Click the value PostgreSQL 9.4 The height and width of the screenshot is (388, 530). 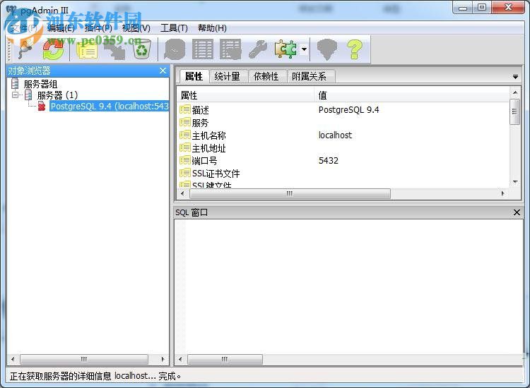(348, 110)
